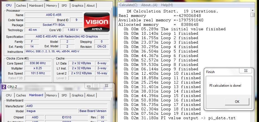Click the Package value 'Socket FT1 BGA'
The width and height of the screenshot is (259, 122).
tap(53, 25)
